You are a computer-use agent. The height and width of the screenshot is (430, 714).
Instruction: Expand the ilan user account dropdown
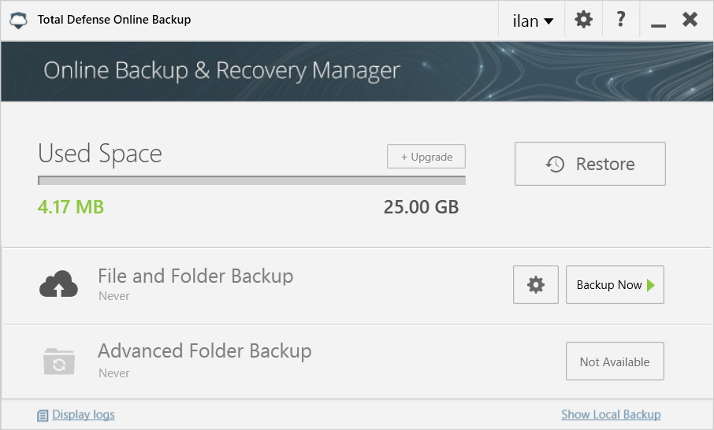(x=533, y=20)
